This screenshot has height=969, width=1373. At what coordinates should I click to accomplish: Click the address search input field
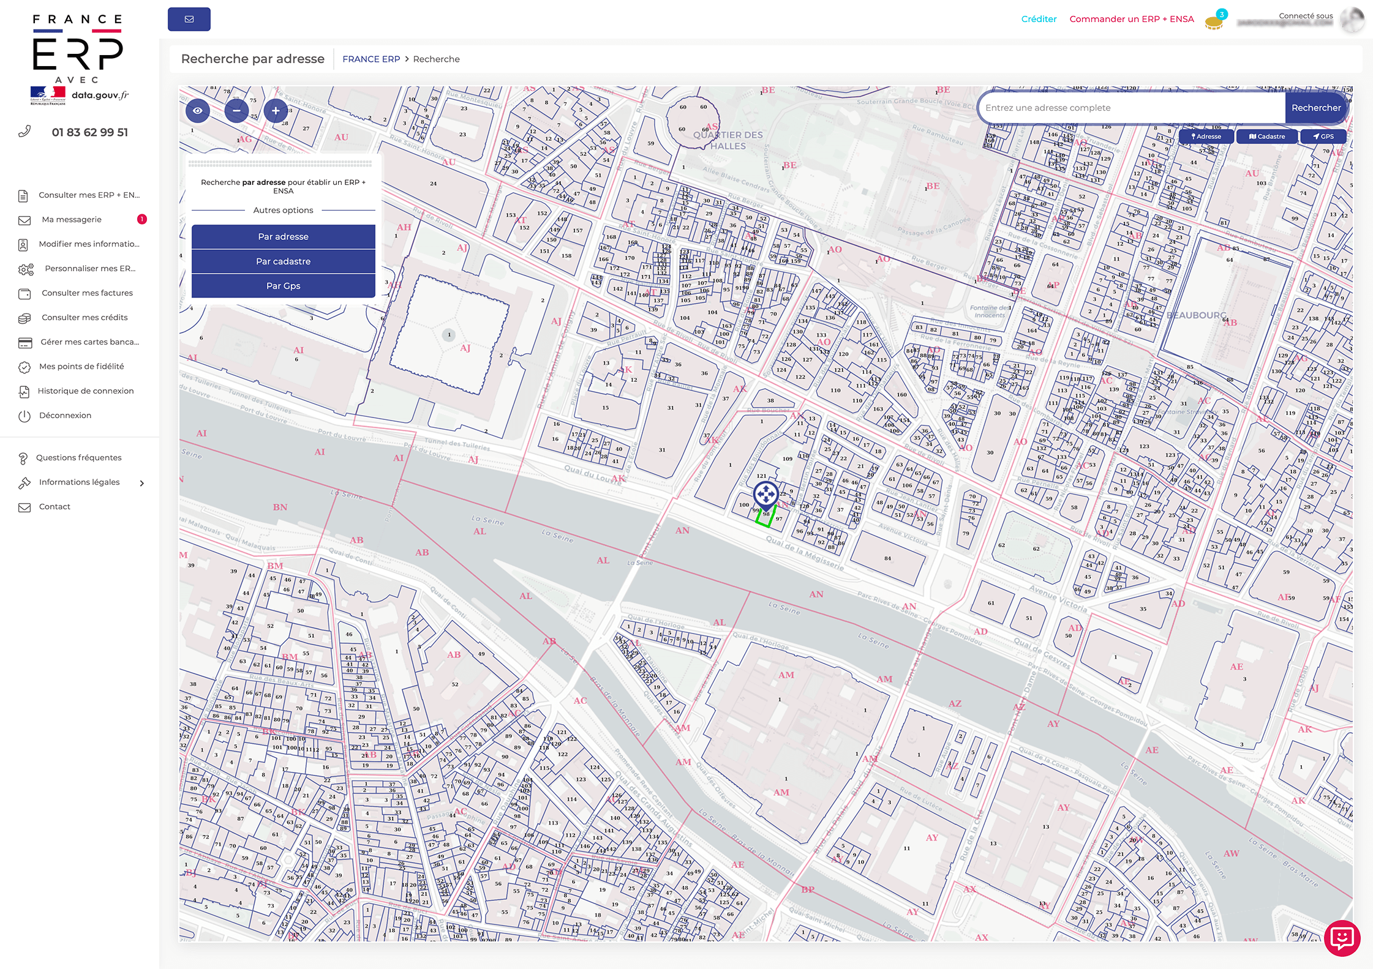pos(1132,108)
